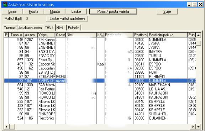Open the Muuta edit button
205x131 pixels.
click(x=55, y=11)
